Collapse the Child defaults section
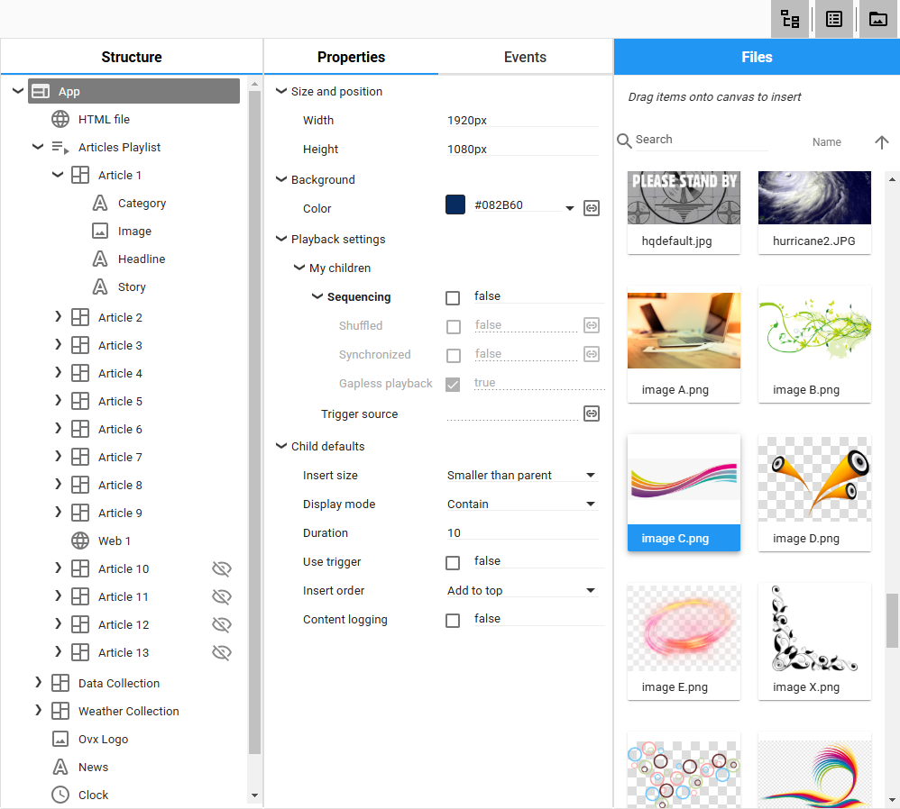Screen dimensions: 900x809 281,446
